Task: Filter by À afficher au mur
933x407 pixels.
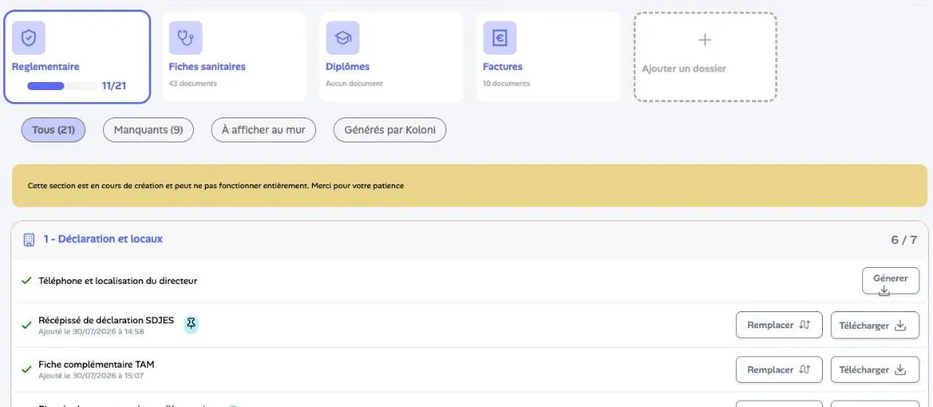Action: [x=264, y=129]
